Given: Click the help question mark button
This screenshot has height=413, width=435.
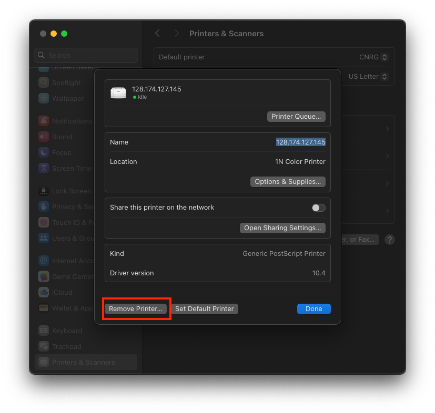Looking at the screenshot, I should (389, 240).
